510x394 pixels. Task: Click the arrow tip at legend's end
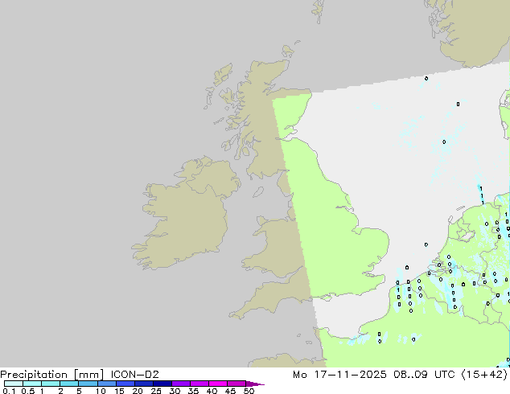point(260,384)
